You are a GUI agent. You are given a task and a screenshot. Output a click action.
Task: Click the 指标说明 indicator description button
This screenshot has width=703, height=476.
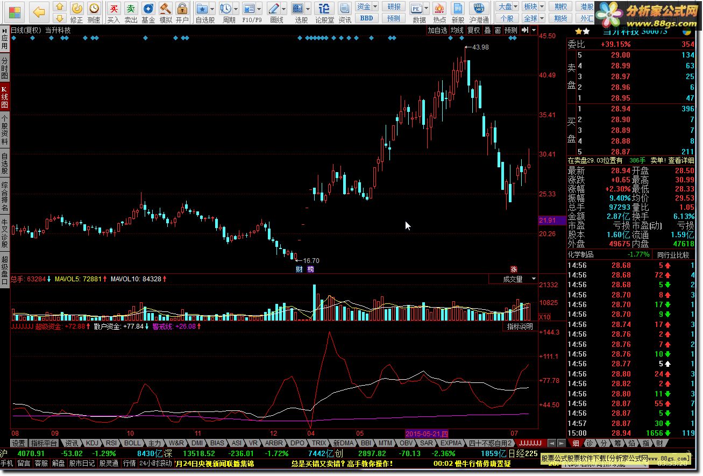(520, 326)
